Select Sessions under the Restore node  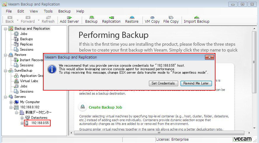(x=27, y=65)
